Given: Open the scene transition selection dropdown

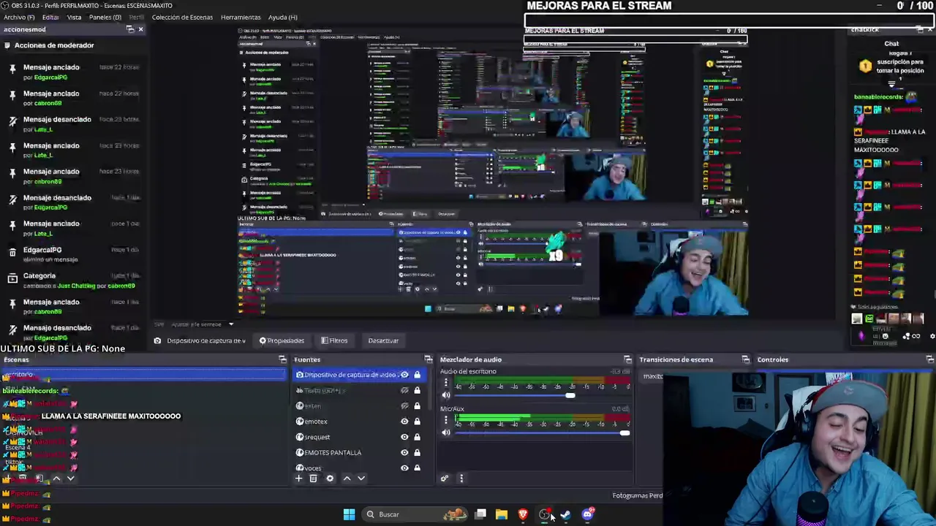Looking at the screenshot, I should 652,376.
